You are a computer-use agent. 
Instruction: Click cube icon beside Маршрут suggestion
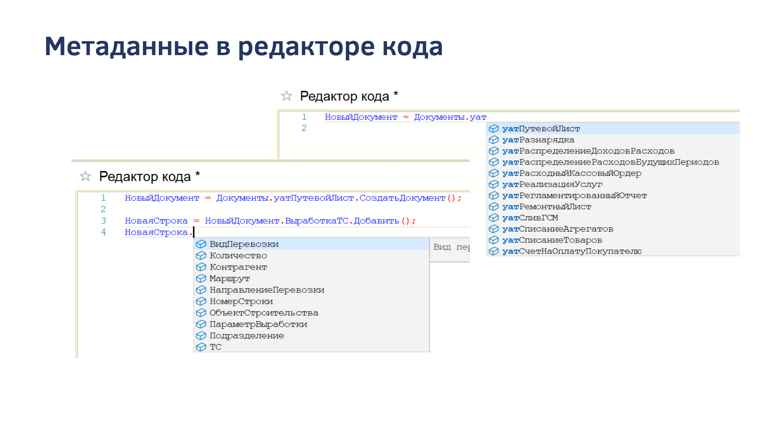point(201,278)
